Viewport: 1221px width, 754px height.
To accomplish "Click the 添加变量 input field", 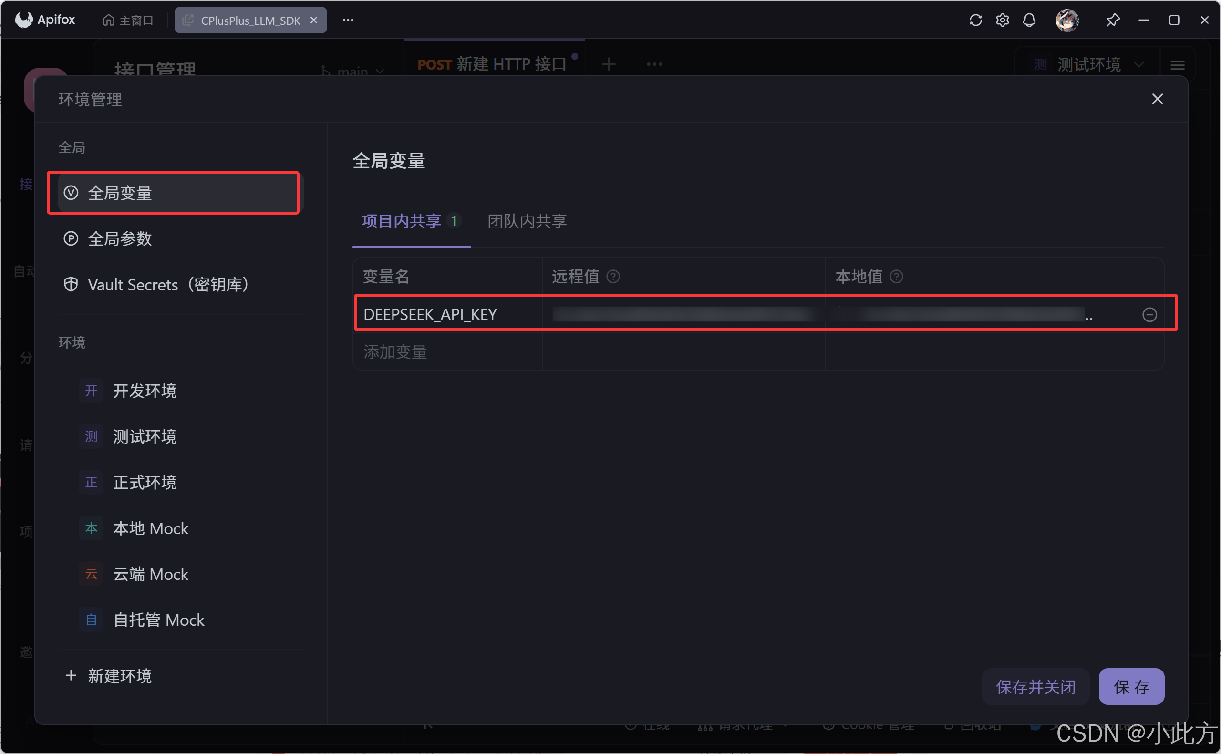I will (448, 352).
